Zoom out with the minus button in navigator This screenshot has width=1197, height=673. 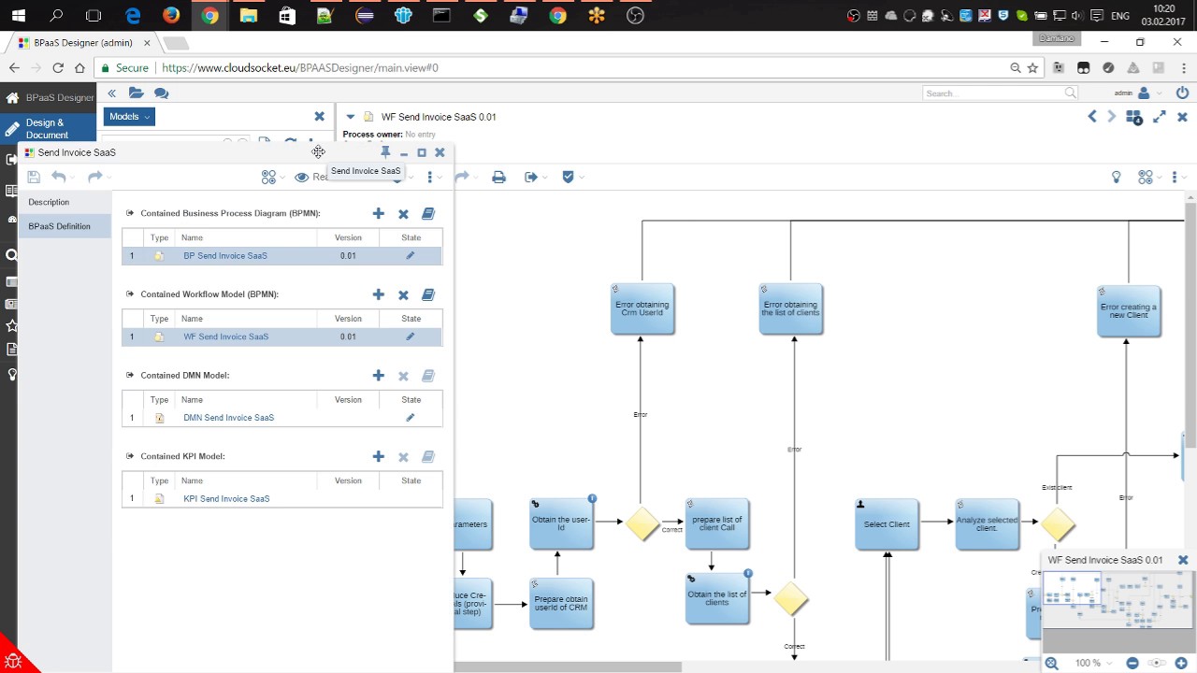pyautogui.click(x=1132, y=663)
